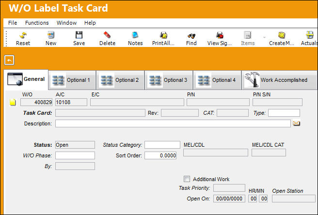318x215 pixels.
Task: Click the Description input field
Action: pyautogui.click(x=173, y=123)
